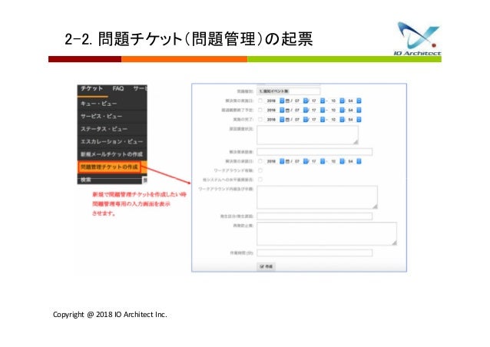Viewport: 490px width, 347px height.
Task: Select エスカレーション・ビュー menu entry
Action: (112, 142)
